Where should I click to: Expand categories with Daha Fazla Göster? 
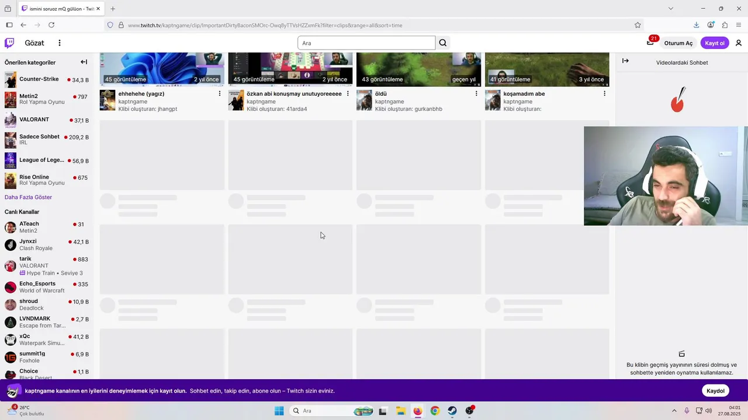pyautogui.click(x=28, y=197)
